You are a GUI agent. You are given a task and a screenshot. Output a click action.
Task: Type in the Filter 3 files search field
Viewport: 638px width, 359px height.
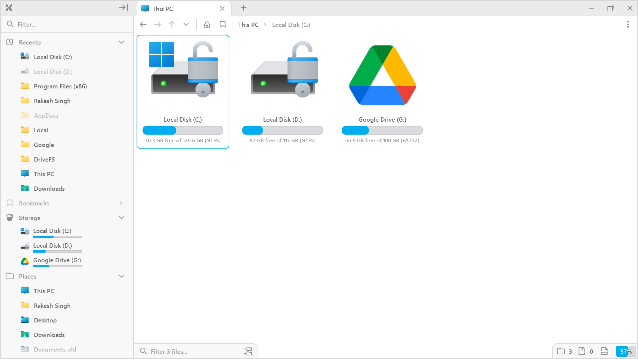tap(186, 351)
